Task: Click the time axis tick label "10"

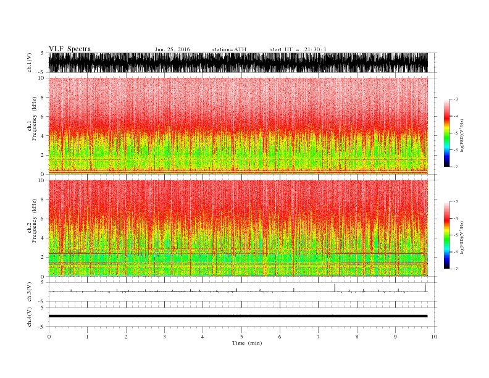Action: 434,337
